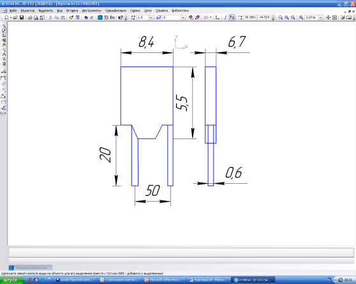The image size is (356, 284).
Task: Open the grid settings dropdown arrow
Action: pos(211,17)
